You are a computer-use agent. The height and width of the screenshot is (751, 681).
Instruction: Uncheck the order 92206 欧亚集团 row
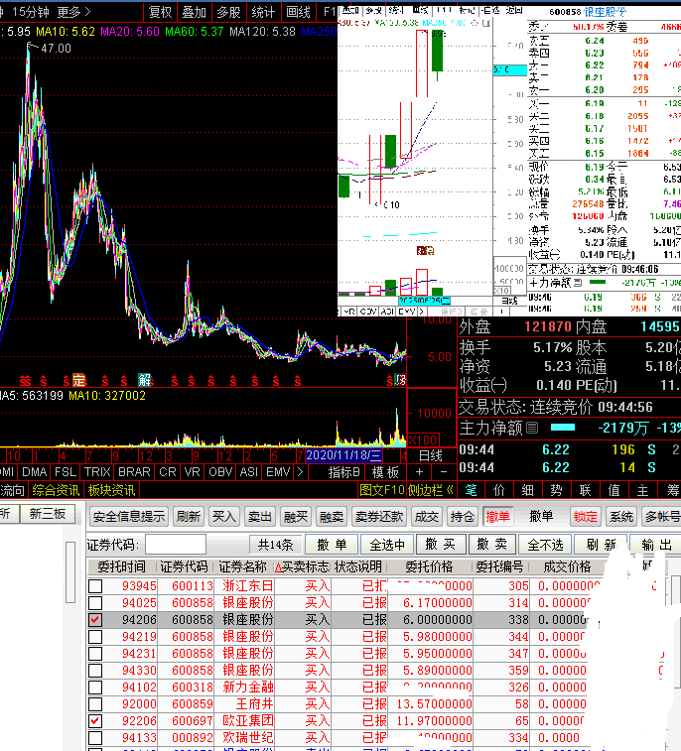click(x=95, y=721)
